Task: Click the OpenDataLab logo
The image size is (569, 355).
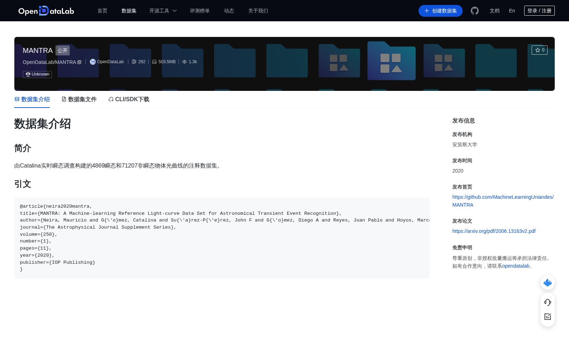Action: coord(46,11)
